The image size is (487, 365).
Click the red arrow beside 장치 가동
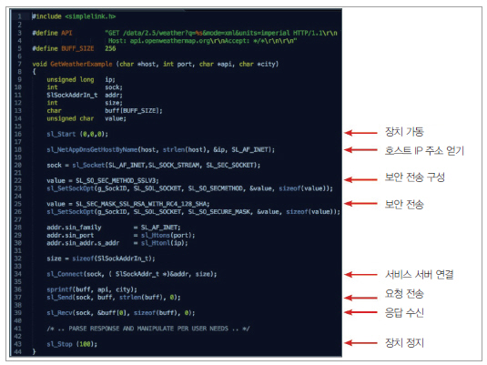[360, 133]
